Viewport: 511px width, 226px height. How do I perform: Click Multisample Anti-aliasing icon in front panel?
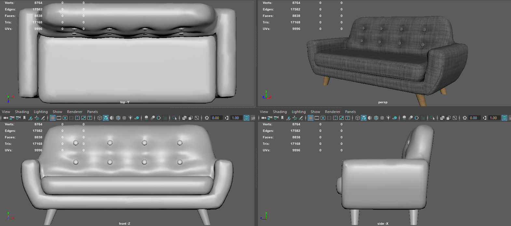159,118
